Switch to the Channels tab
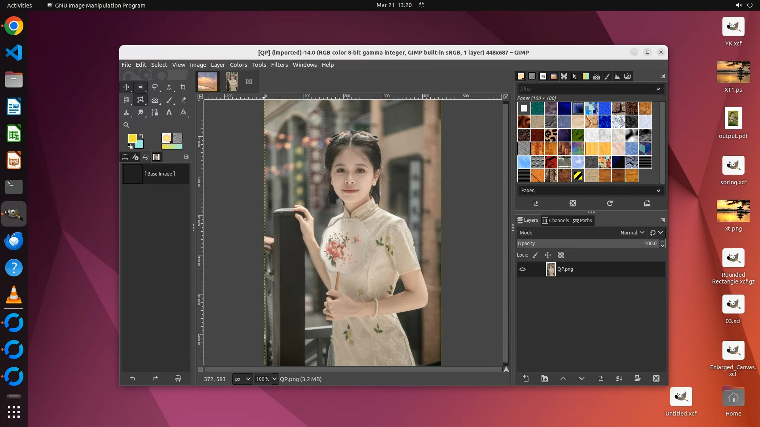This screenshot has width=760, height=427. point(555,220)
